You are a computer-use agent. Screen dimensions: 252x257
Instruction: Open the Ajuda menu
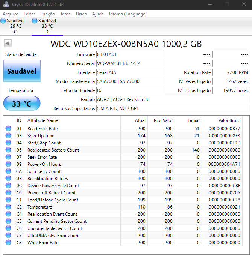pyautogui.click(x=98, y=14)
